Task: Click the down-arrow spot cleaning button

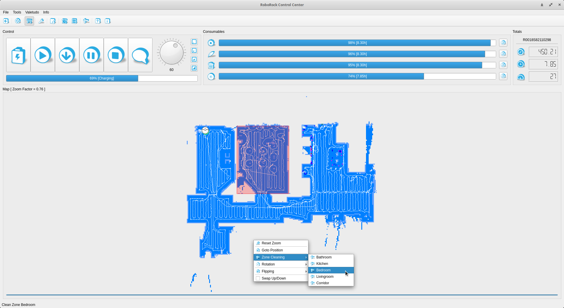Action: click(x=67, y=55)
